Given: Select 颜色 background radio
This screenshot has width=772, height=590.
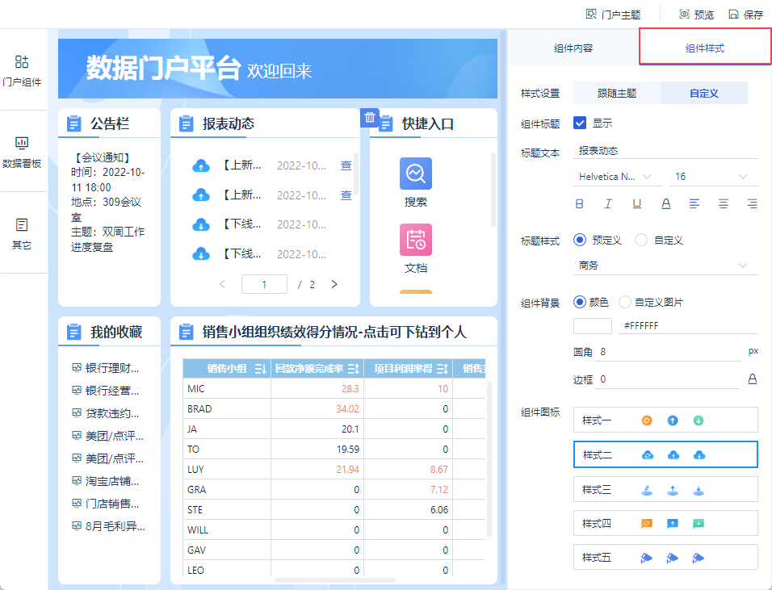Looking at the screenshot, I should (580, 302).
